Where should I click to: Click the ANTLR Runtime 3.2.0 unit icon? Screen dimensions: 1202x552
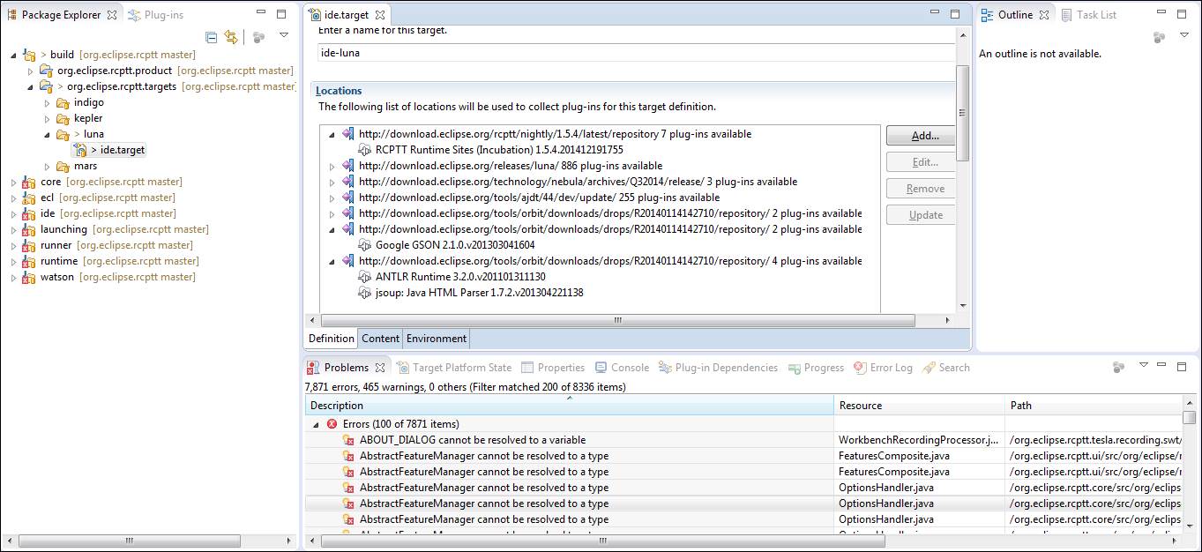coord(365,277)
